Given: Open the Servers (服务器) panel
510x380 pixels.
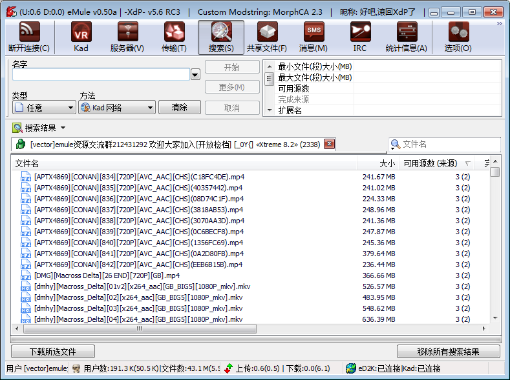Looking at the screenshot, I should [127, 37].
